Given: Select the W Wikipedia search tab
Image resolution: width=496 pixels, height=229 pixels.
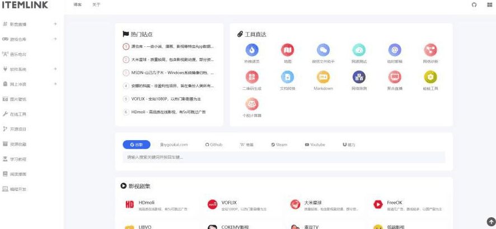Looking at the screenshot, I should pos(247,145).
